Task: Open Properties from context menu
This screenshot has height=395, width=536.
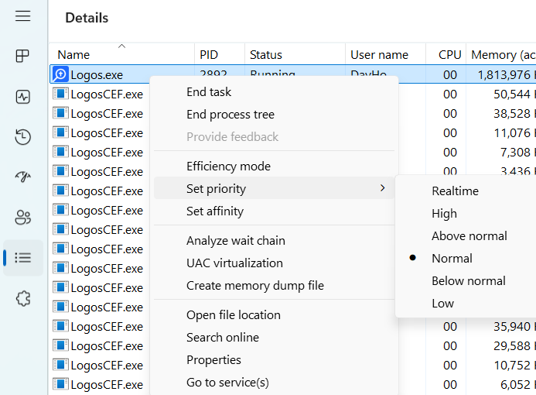Action: click(213, 360)
